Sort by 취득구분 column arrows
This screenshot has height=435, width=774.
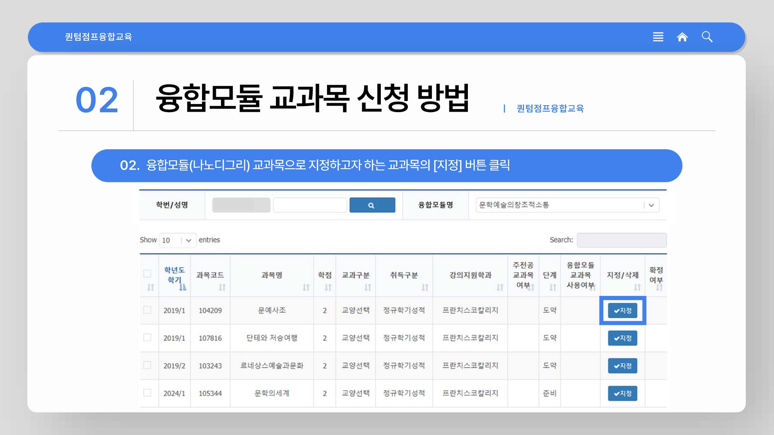(x=425, y=287)
